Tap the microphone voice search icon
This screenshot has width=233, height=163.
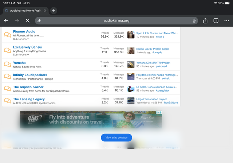click(x=194, y=20)
